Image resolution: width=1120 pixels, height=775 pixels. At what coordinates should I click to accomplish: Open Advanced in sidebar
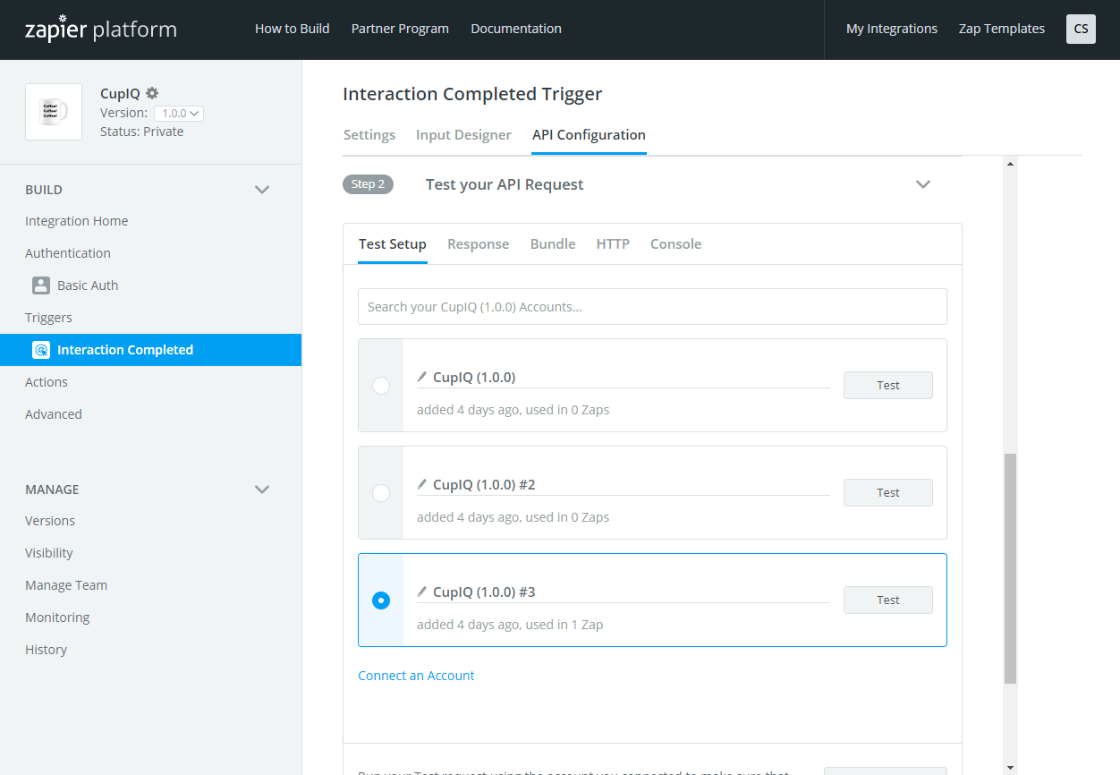pos(54,414)
